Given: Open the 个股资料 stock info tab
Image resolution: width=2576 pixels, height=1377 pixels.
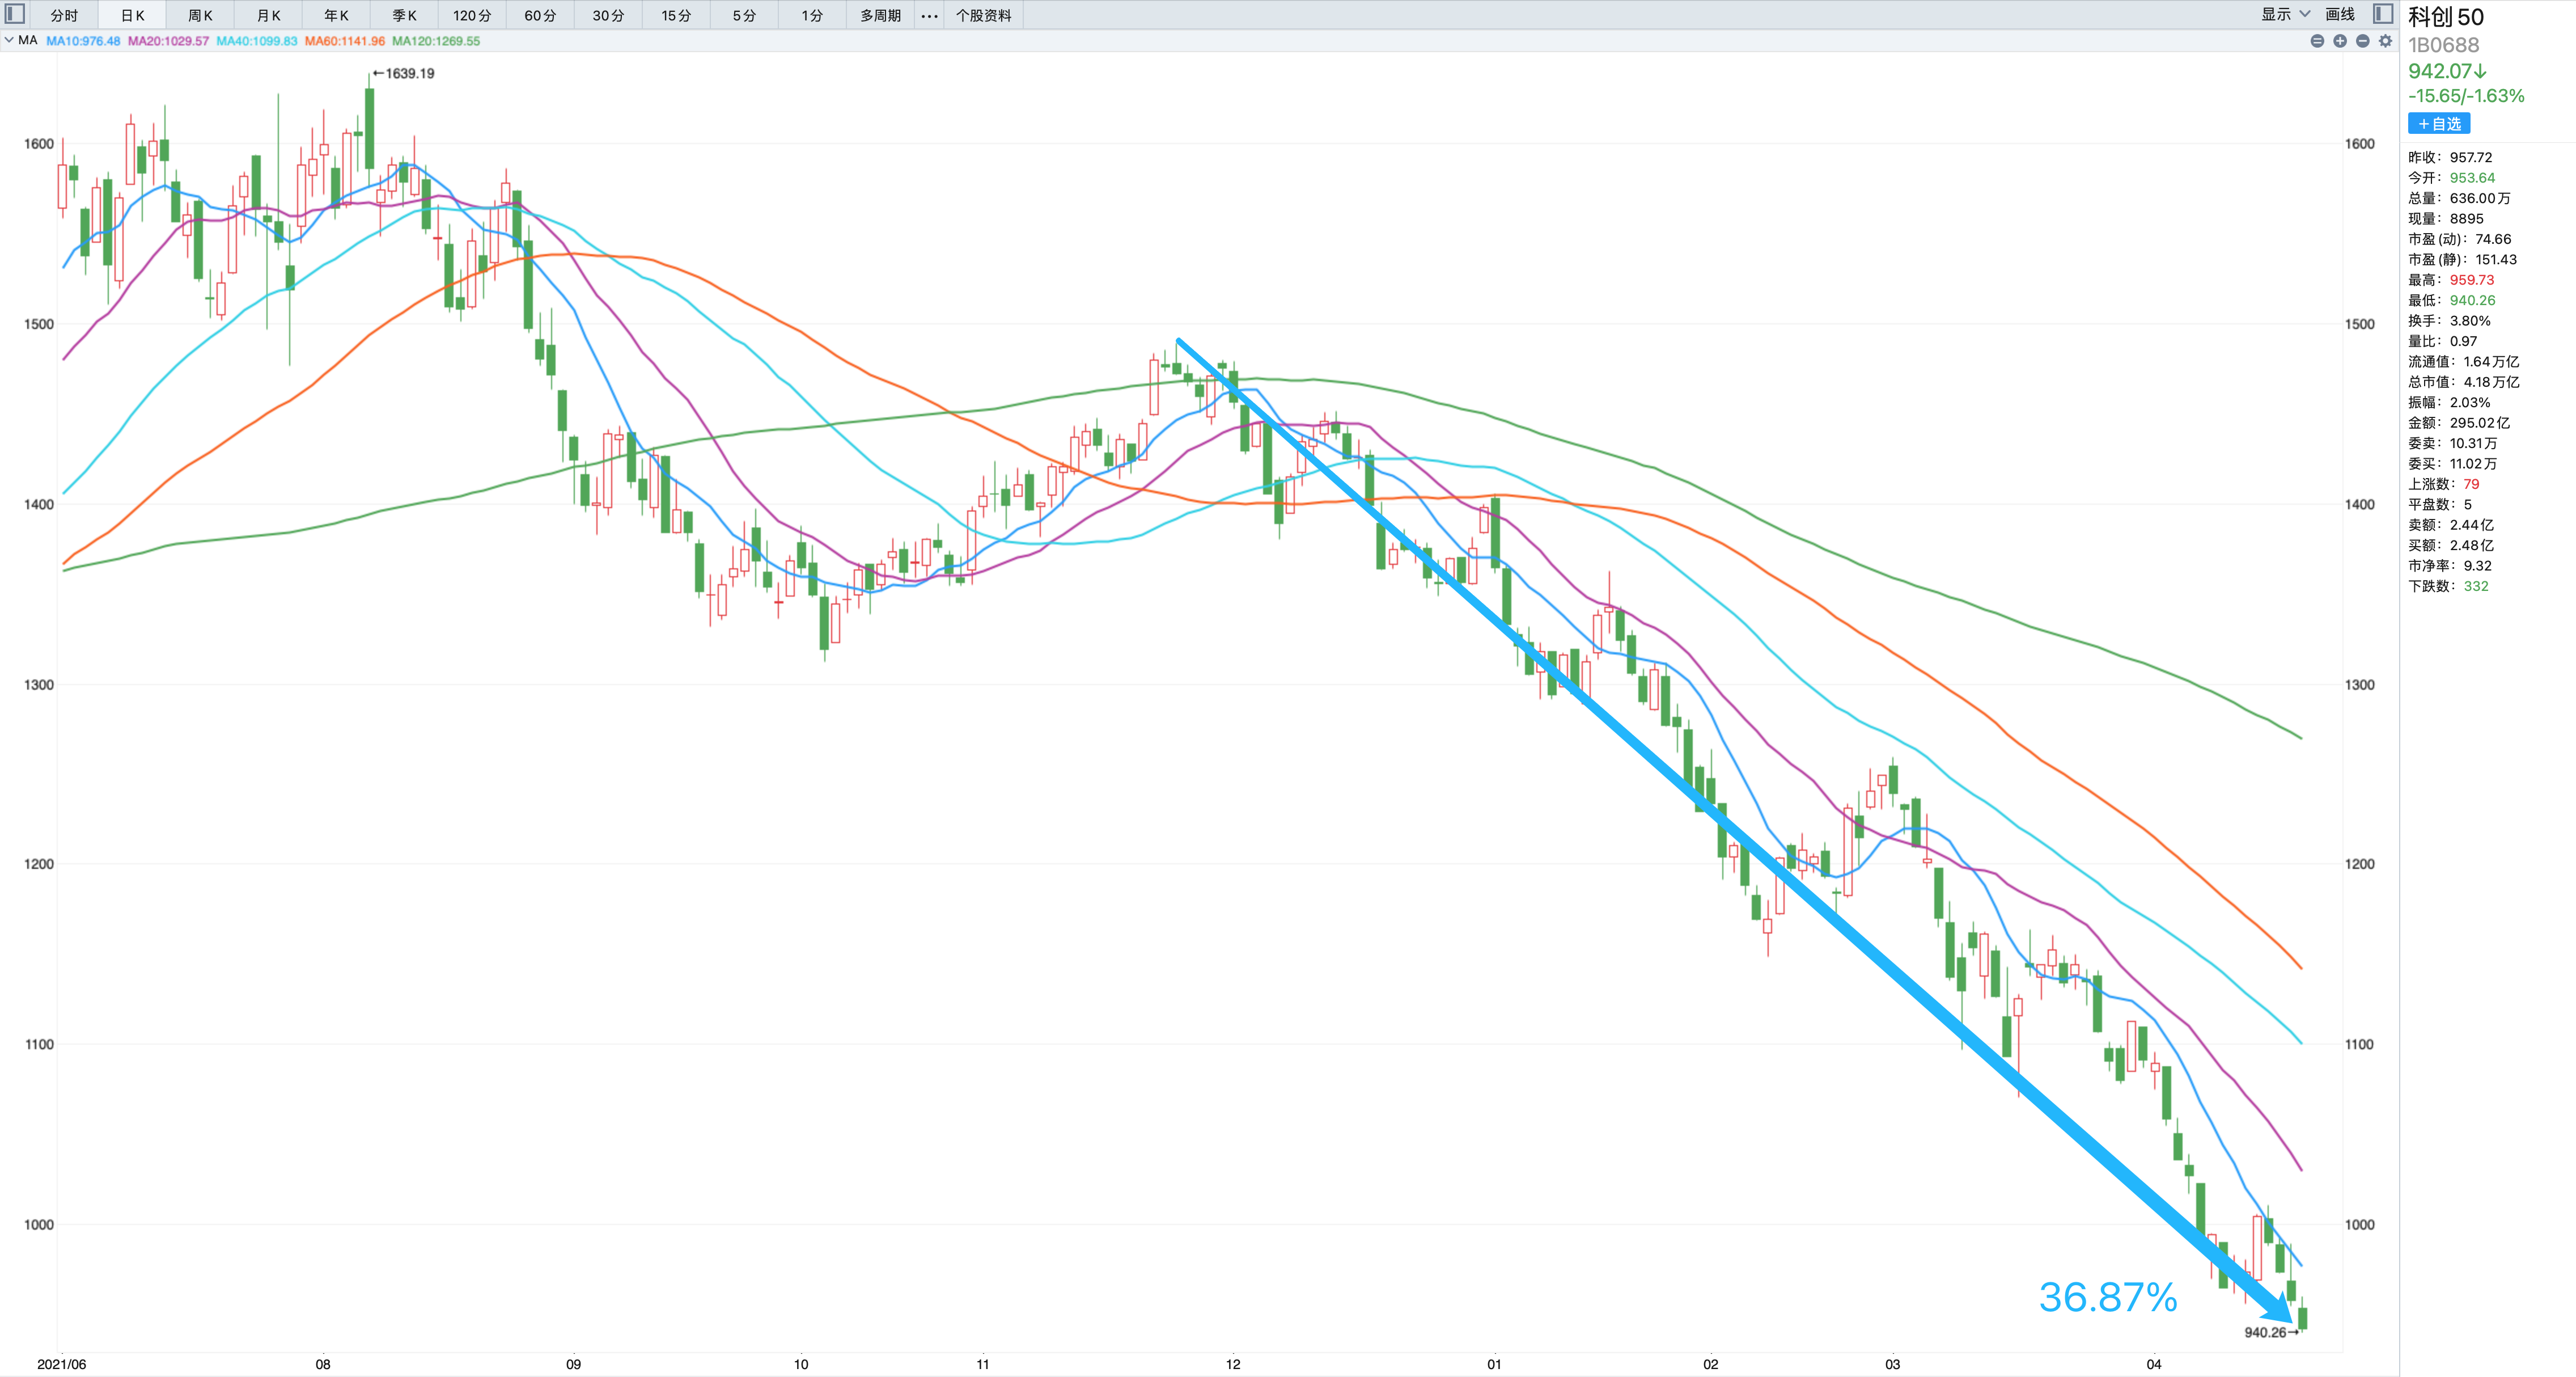Looking at the screenshot, I should click(983, 15).
